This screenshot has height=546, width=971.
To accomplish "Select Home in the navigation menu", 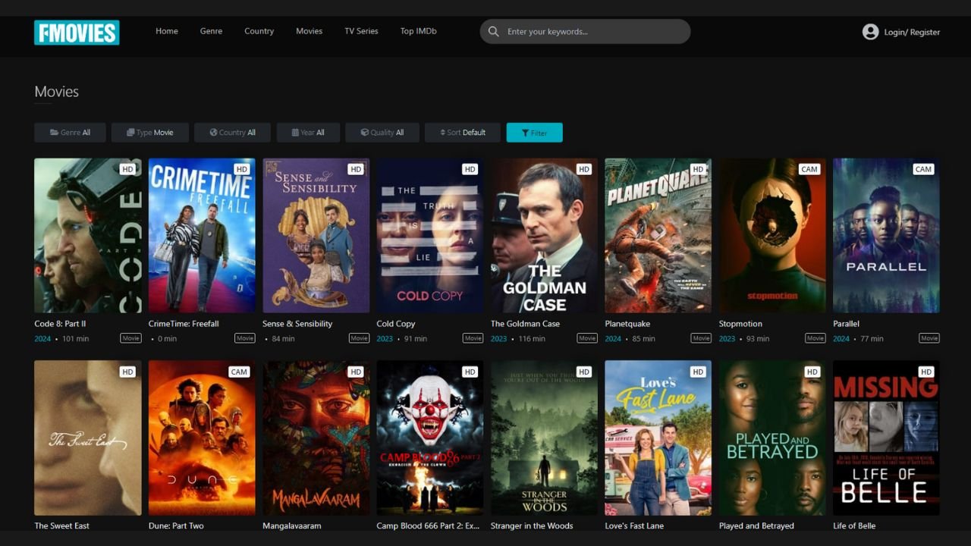I will [x=167, y=31].
